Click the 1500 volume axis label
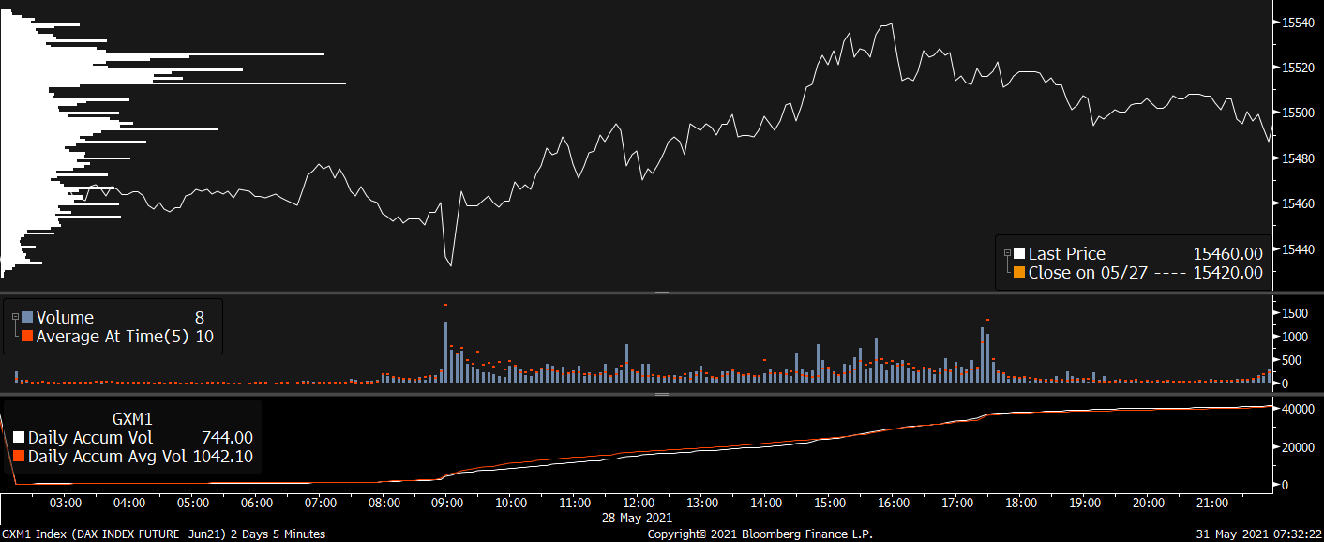The height and width of the screenshot is (542, 1324). click(1294, 312)
